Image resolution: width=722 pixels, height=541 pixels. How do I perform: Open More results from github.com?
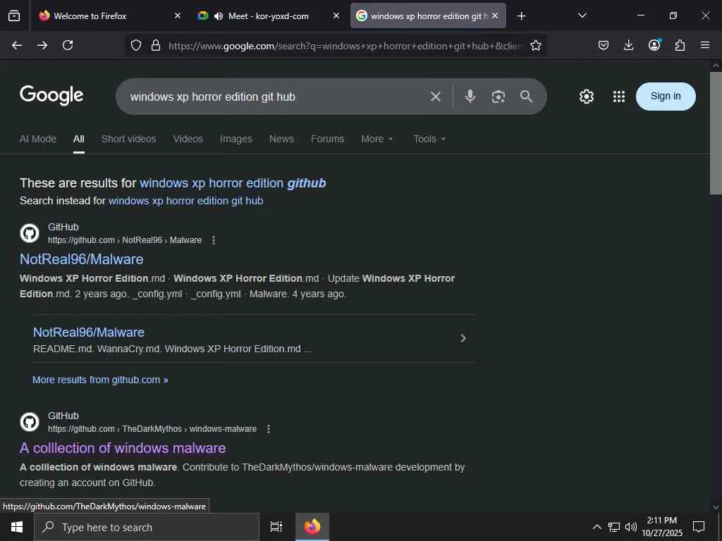tap(100, 380)
